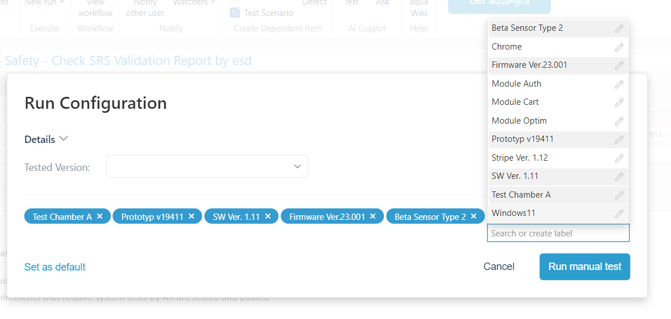The width and height of the screenshot is (671, 319).
Task: Select Chrome in the label dropdown list
Action: click(506, 47)
